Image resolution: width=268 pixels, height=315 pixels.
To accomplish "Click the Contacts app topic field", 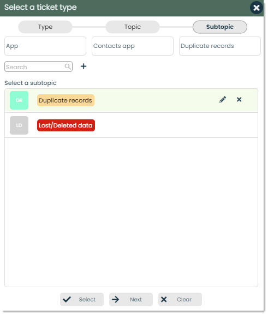I will click(133, 46).
